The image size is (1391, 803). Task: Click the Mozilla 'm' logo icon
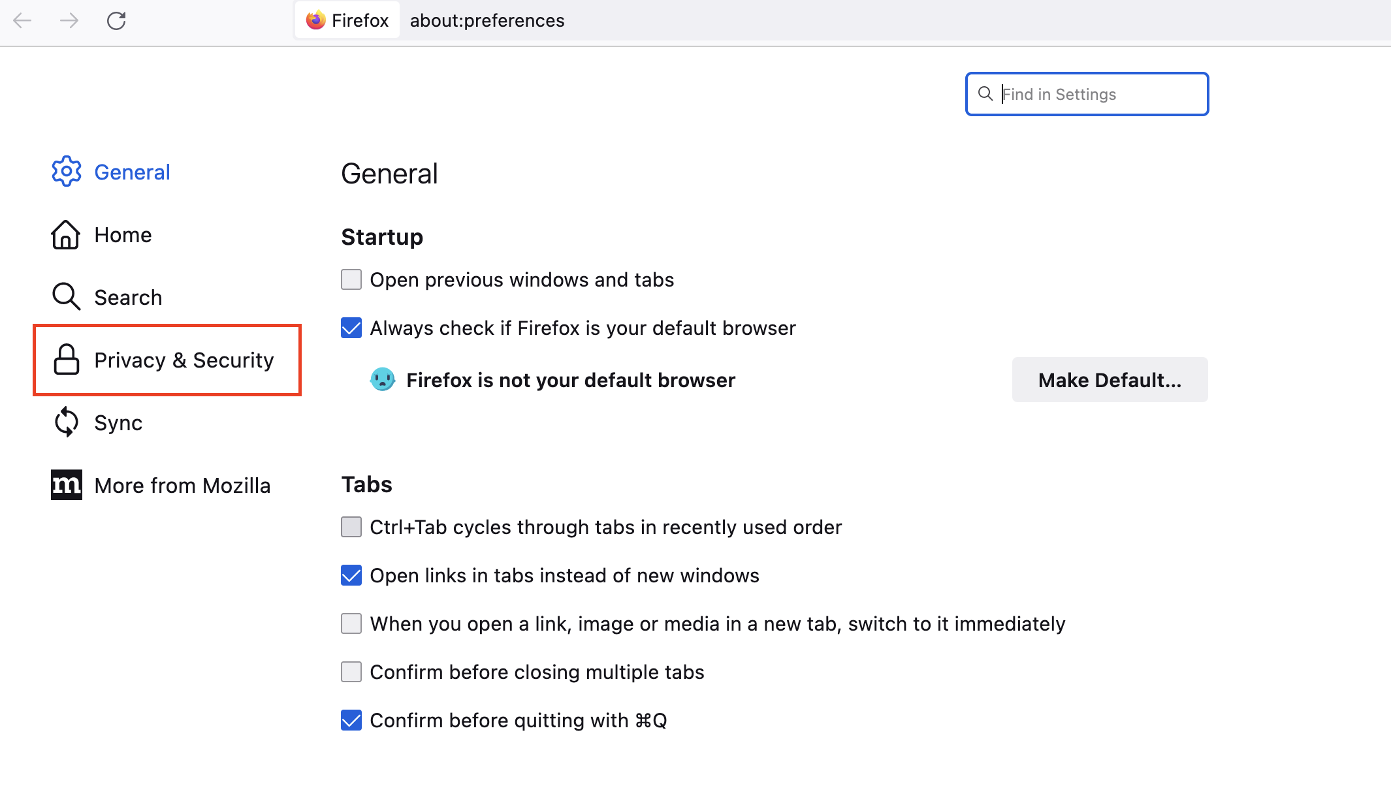67,485
